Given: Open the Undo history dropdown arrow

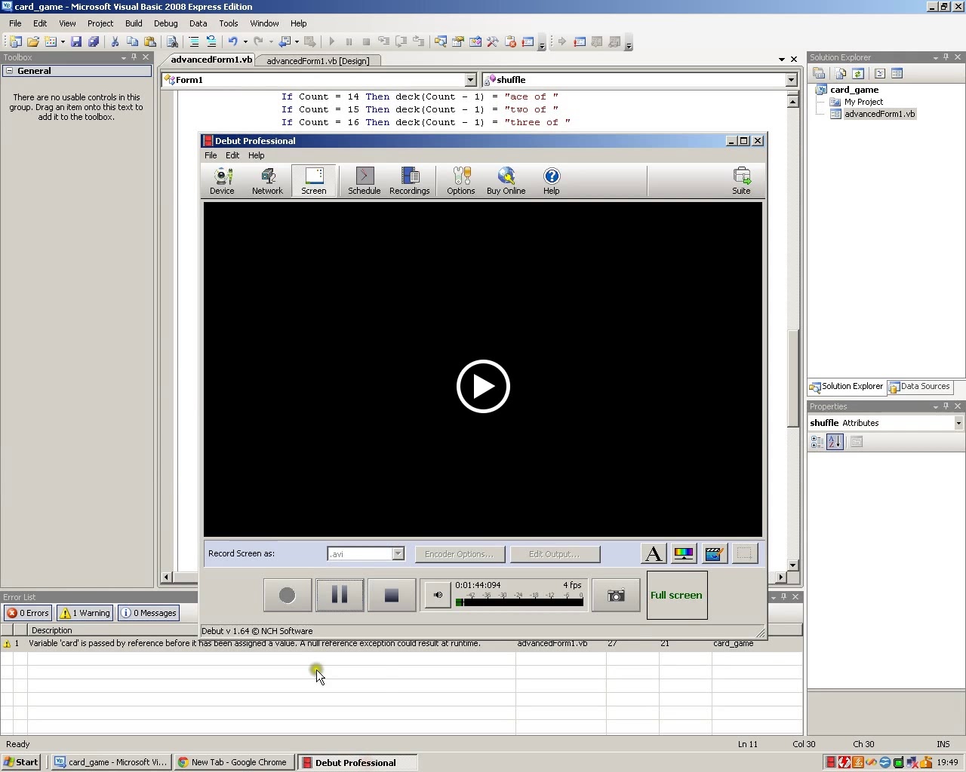Looking at the screenshot, I should click(245, 42).
